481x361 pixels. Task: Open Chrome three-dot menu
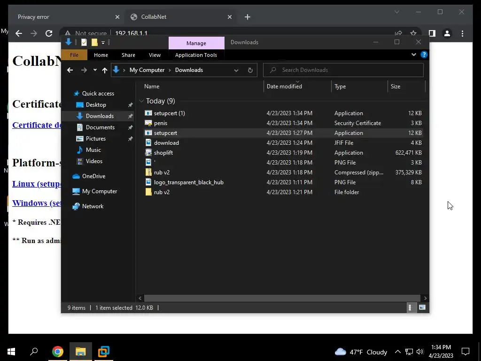pyautogui.click(x=462, y=33)
